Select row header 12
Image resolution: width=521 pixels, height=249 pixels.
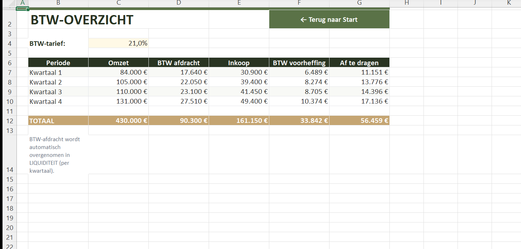tap(10, 121)
